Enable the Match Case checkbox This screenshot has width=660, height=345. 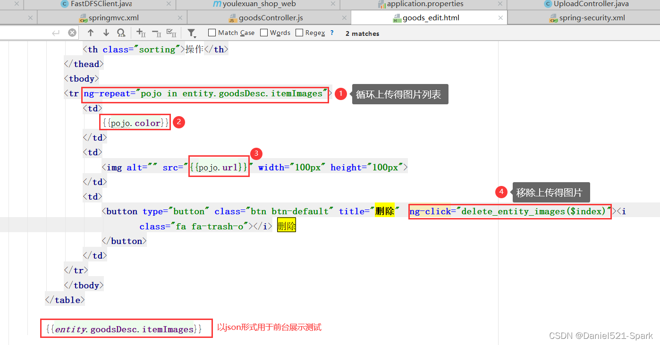click(212, 33)
